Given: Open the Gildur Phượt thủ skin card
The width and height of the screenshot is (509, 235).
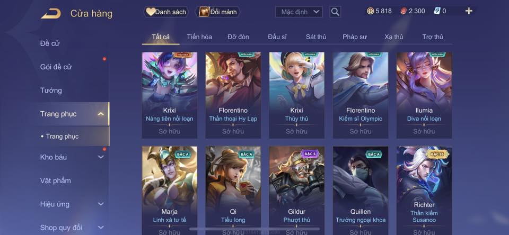Looking at the screenshot, I should tap(297, 191).
